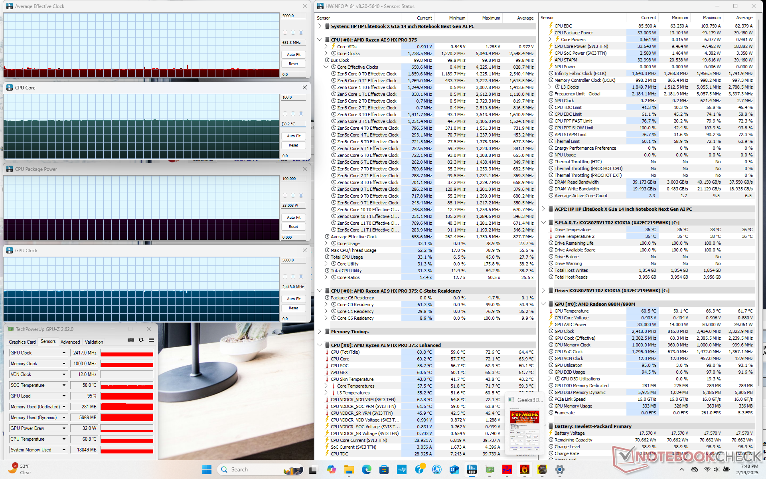Toggle first checkbox in CPU Core graph

coord(285,114)
